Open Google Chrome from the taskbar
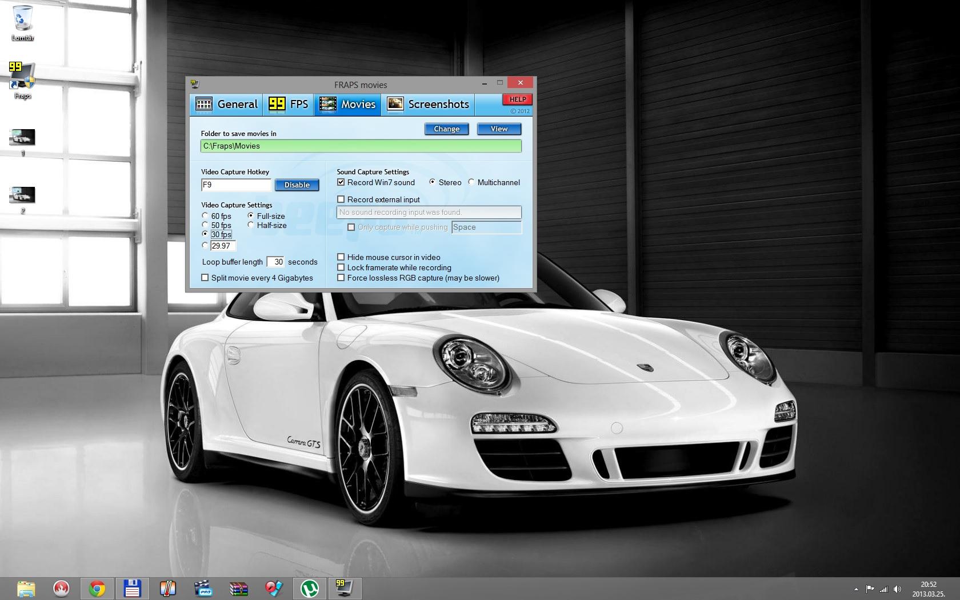This screenshot has width=960, height=600. (x=97, y=589)
